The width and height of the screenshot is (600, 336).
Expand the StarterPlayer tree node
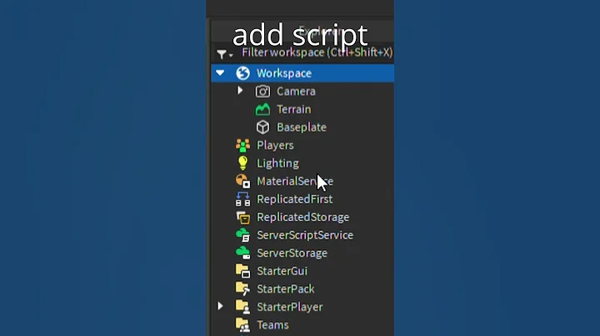(x=220, y=306)
